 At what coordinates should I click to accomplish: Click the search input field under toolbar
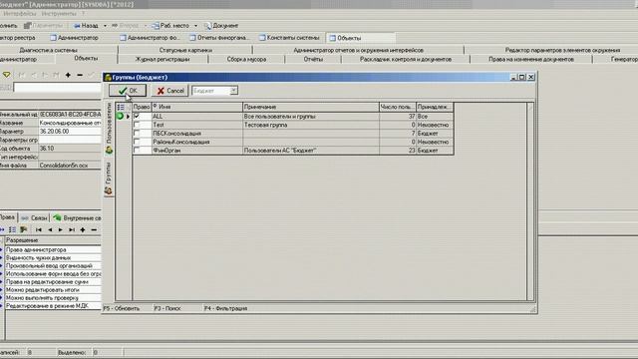tap(58, 87)
